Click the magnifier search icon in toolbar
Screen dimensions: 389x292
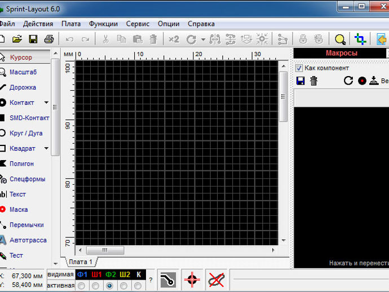(x=340, y=39)
